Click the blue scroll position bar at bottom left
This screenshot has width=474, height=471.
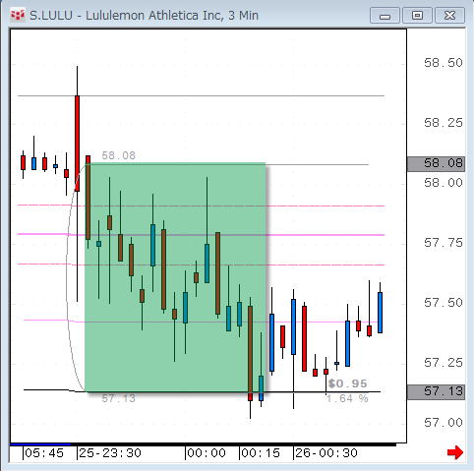click(x=40, y=444)
